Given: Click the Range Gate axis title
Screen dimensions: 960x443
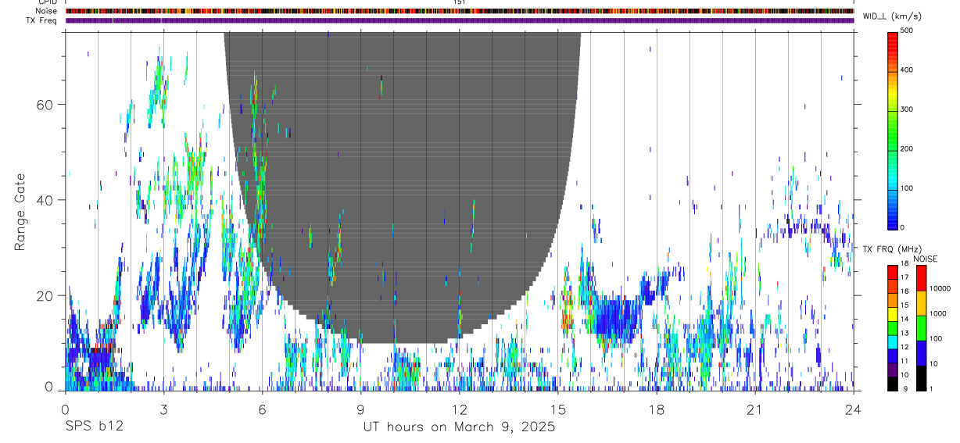Looking at the screenshot, I should click(20, 213).
